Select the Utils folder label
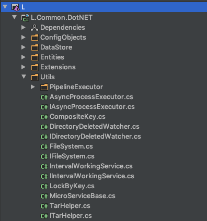 [x=48, y=77]
